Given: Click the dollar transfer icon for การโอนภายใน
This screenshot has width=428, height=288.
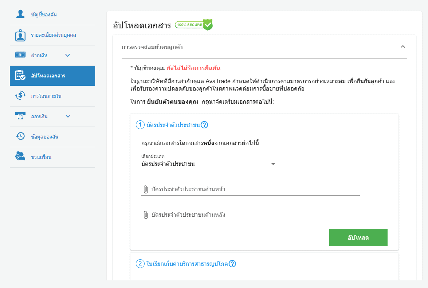Looking at the screenshot, I should pos(20,96).
